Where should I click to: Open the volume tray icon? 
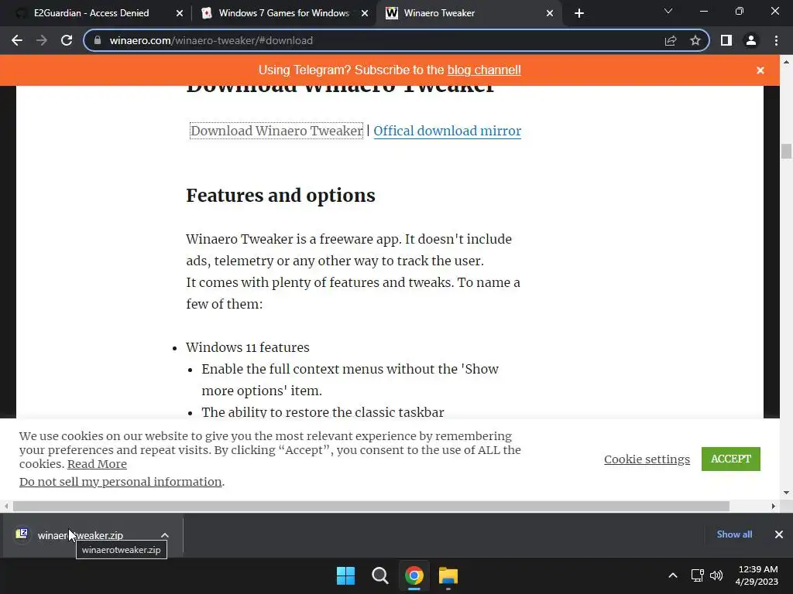[716, 575]
